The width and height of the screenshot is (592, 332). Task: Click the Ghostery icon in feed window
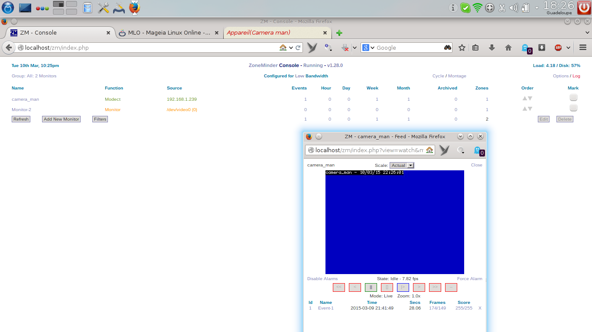[x=478, y=150]
